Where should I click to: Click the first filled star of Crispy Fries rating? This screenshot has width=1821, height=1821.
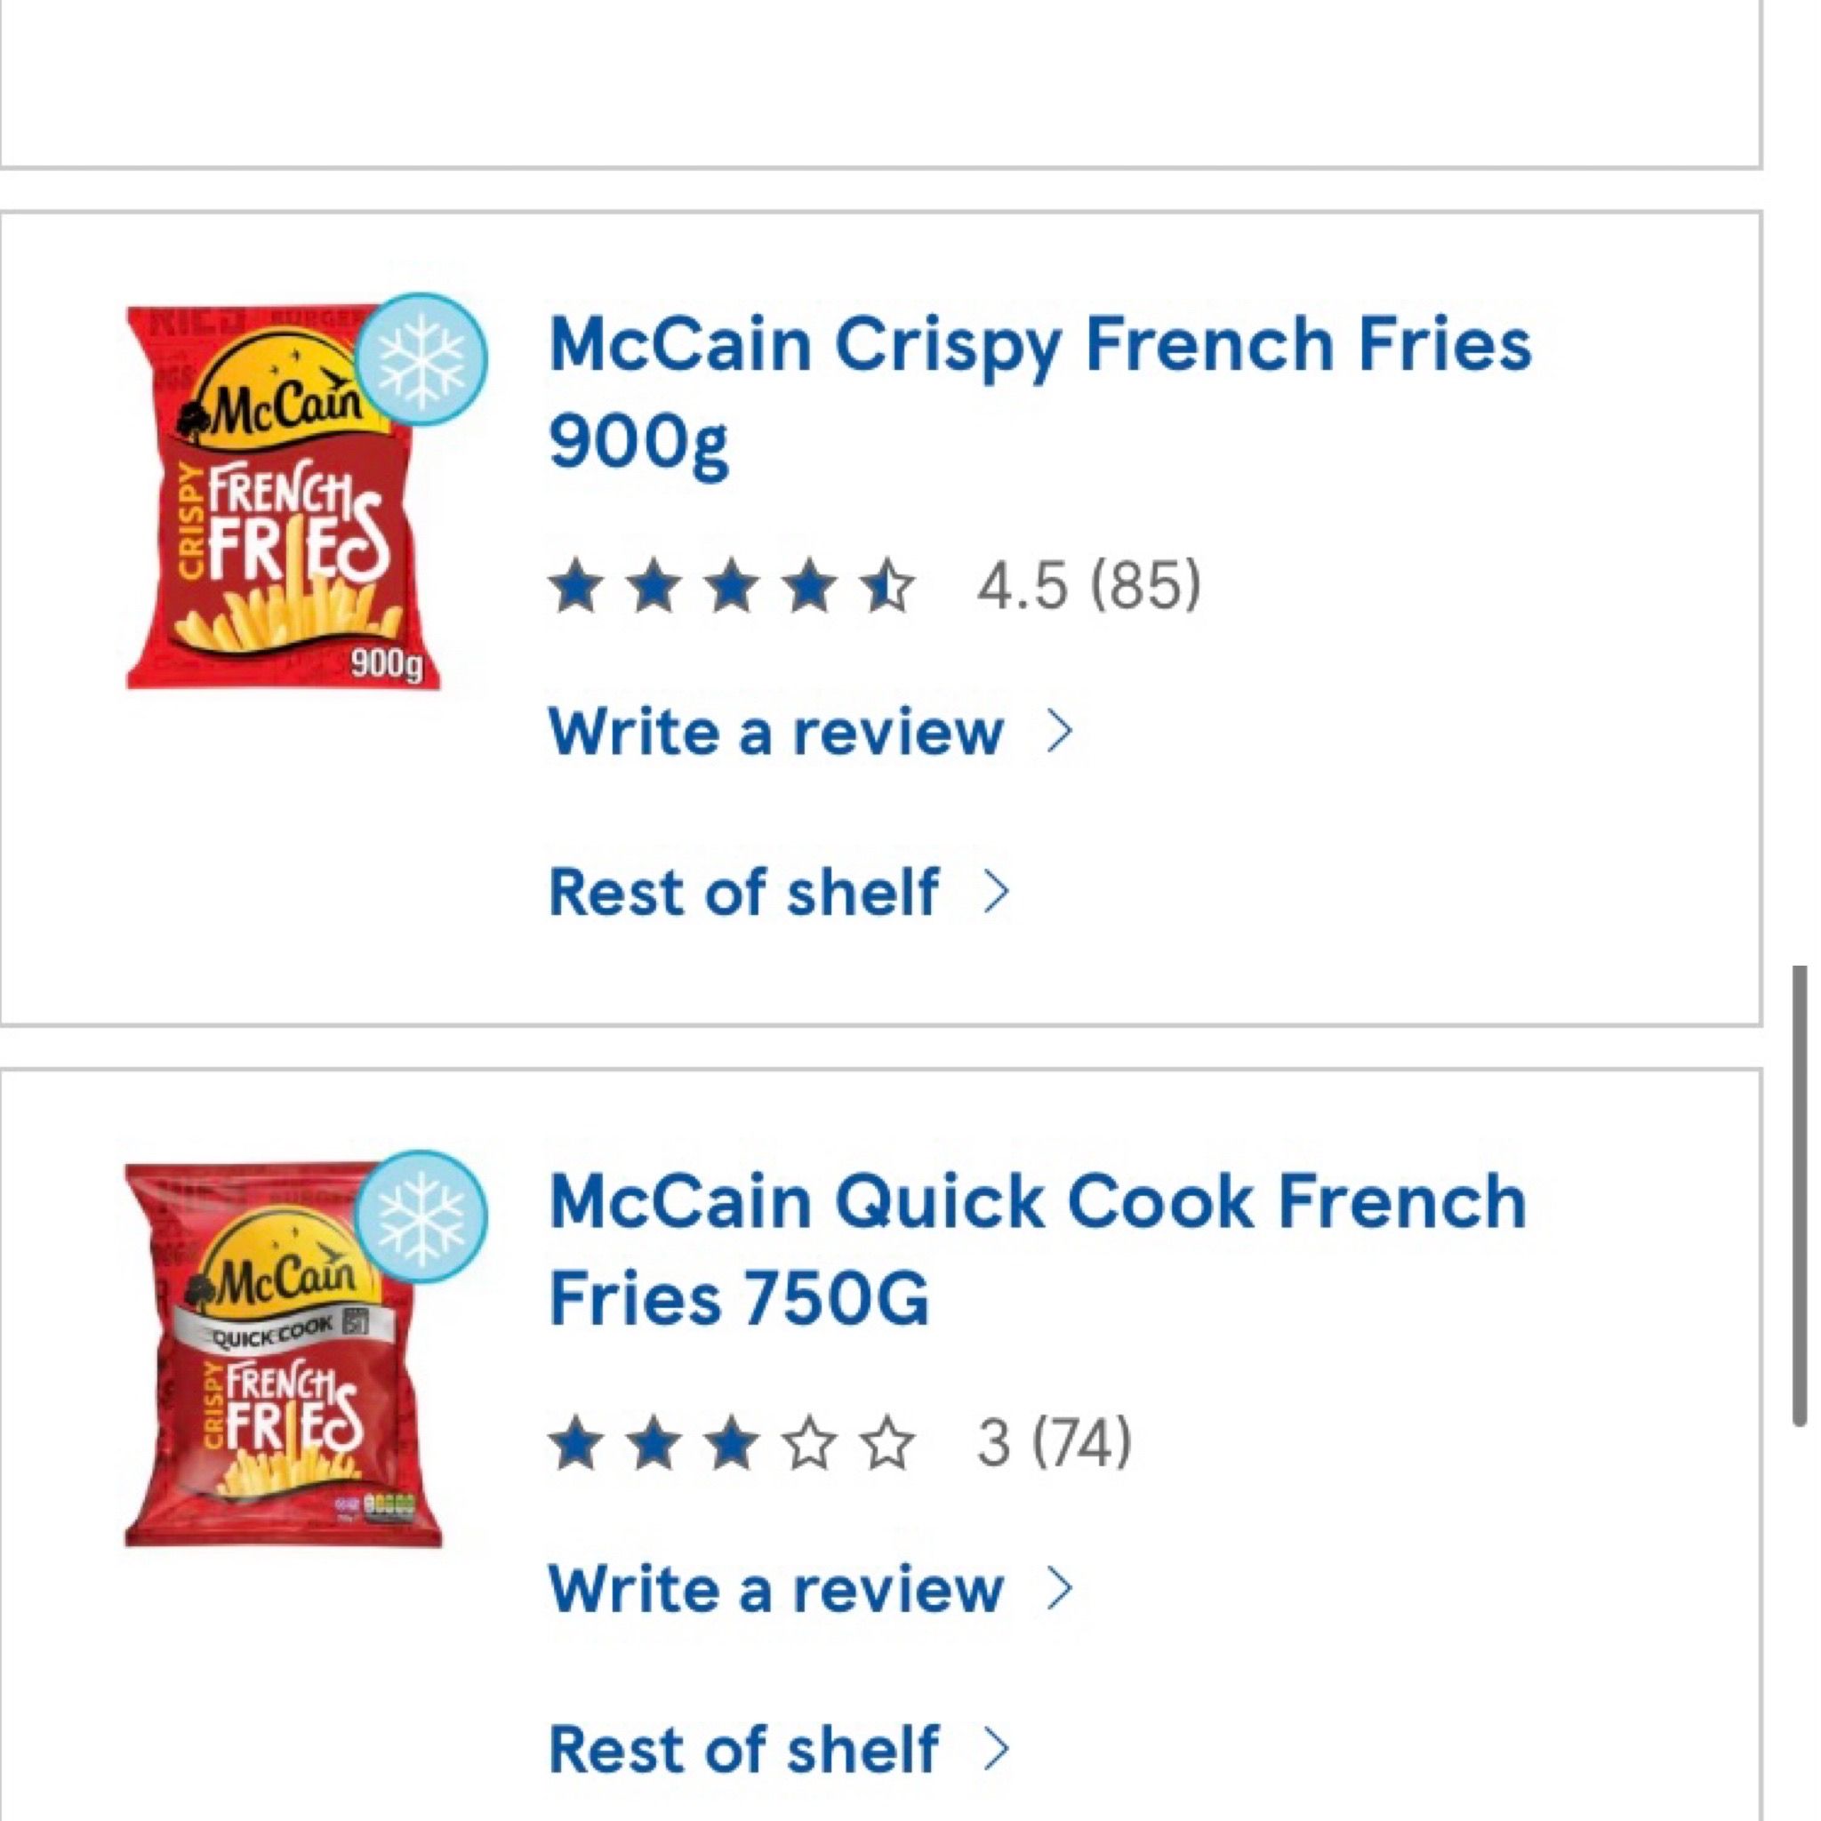tap(576, 585)
